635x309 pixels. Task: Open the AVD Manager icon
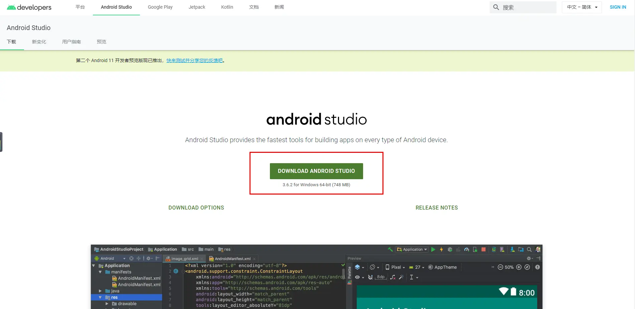502,249
